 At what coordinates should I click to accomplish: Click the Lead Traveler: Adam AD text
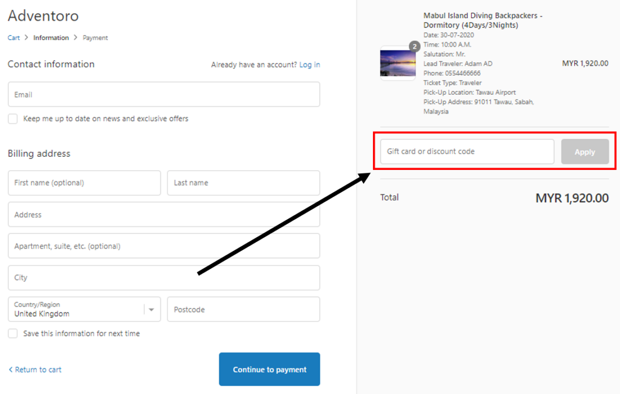tap(458, 63)
